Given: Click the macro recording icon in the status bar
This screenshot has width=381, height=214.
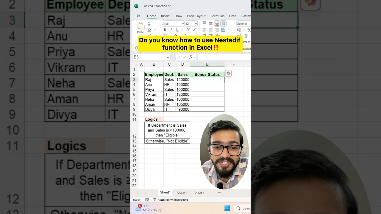Looking at the screenshot, I should point(147,200).
